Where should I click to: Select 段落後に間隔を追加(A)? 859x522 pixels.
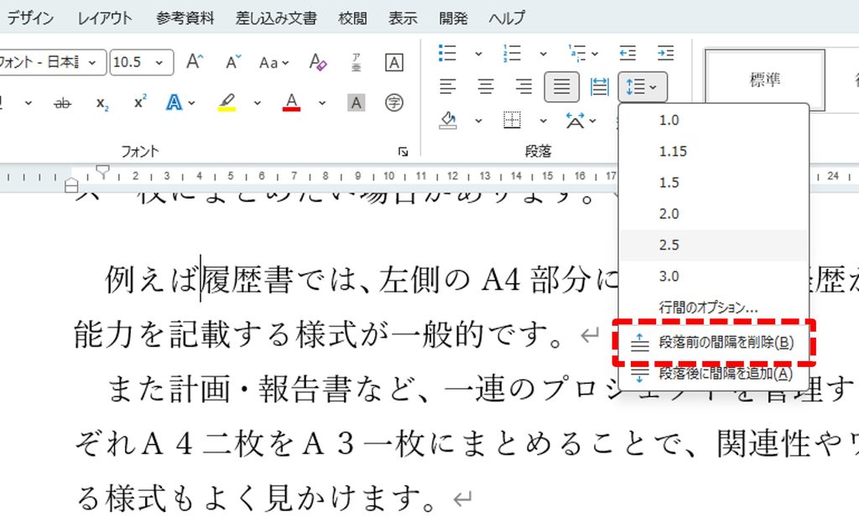click(714, 375)
